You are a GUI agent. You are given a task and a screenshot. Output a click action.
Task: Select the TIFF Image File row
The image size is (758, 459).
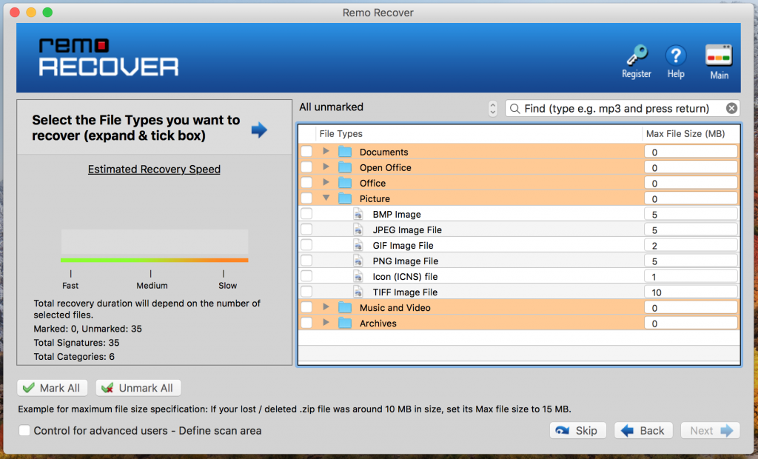(x=519, y=292)
